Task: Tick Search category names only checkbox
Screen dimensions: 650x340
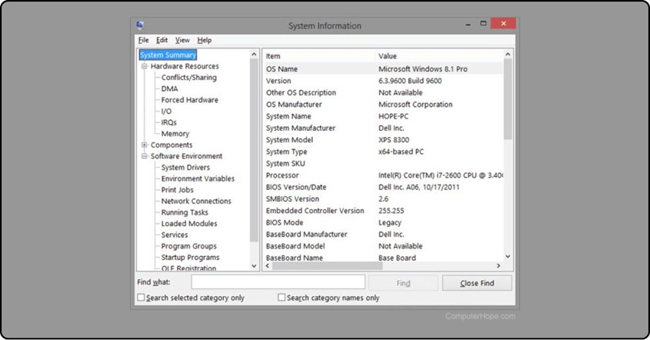Action: [282, 297]
